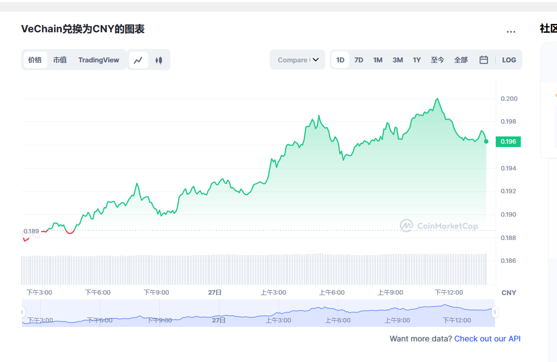Click the 27日 label on main x-axis
This screenshot has width=557, height=362.
coord(215,292)
